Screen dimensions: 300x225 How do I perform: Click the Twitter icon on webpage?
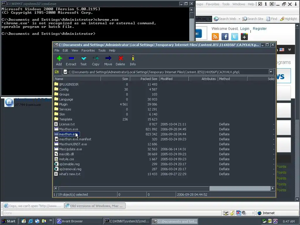click(x=235, y=37)
